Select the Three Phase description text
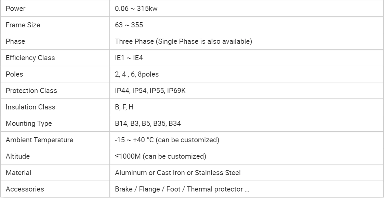384x198 pixels. [183, 41]
